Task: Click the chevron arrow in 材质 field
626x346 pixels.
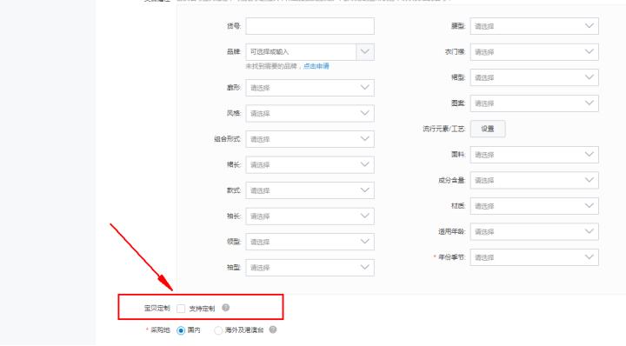Action: (x=589, y=205)
